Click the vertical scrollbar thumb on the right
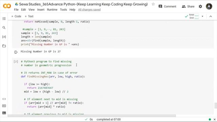The image size is (217, 122). coord(216,105)
